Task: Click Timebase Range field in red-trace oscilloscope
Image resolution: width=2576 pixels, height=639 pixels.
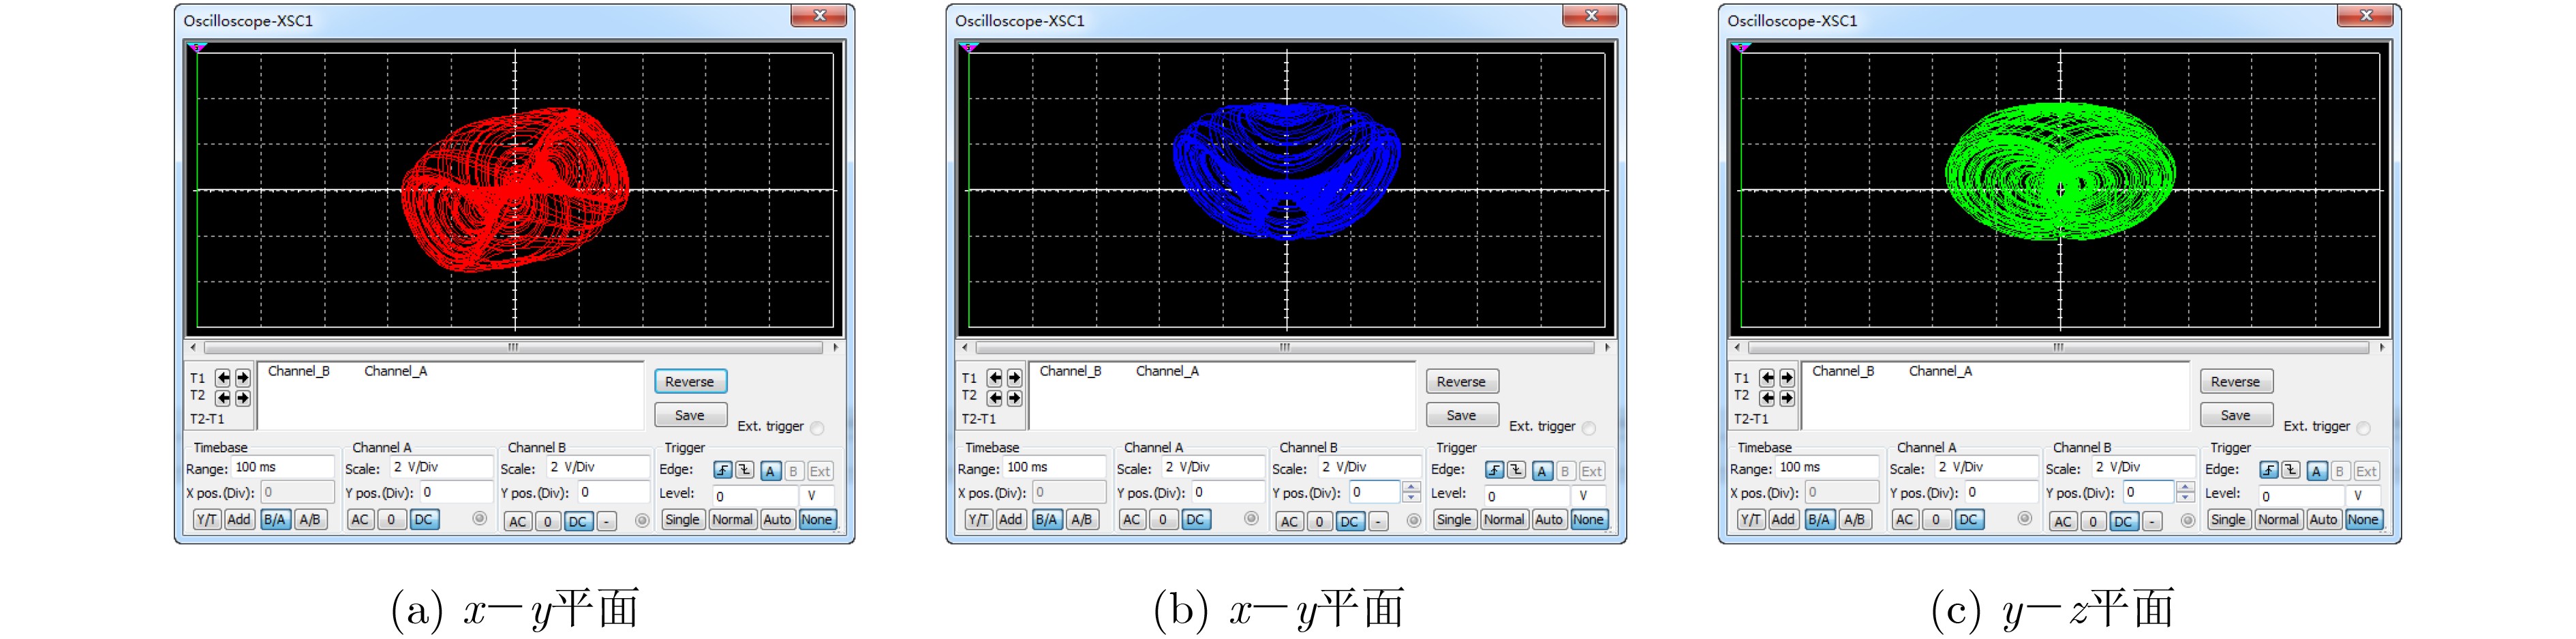Action: [x=284, y=467]
